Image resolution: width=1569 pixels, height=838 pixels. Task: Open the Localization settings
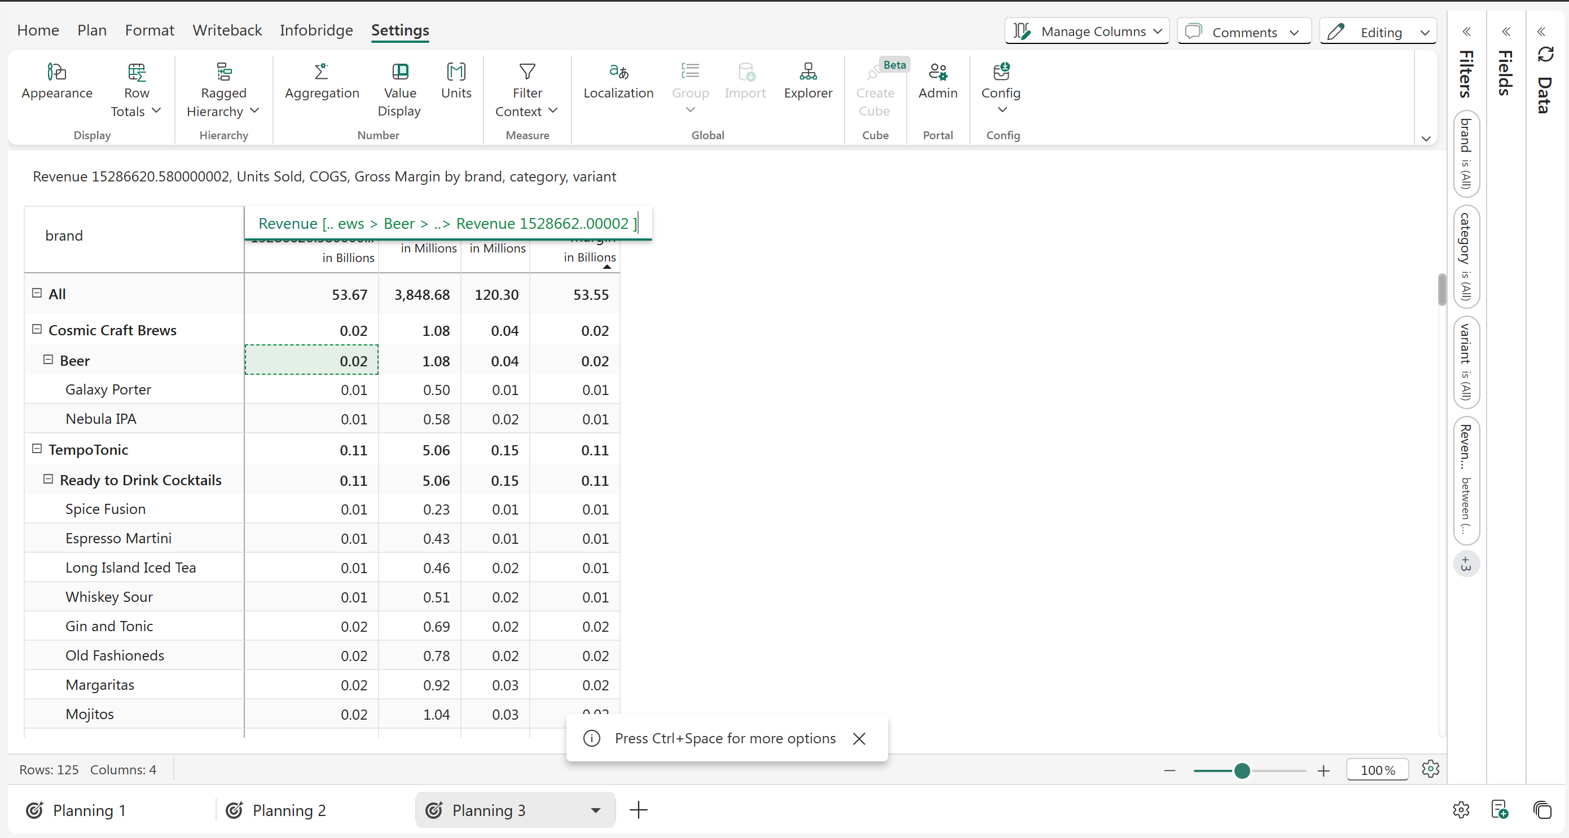click(618, 73)
